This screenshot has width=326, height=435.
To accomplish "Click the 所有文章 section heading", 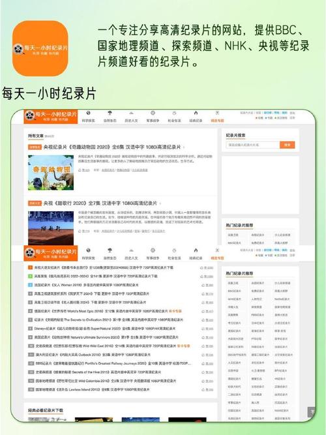I will [36, 136].
